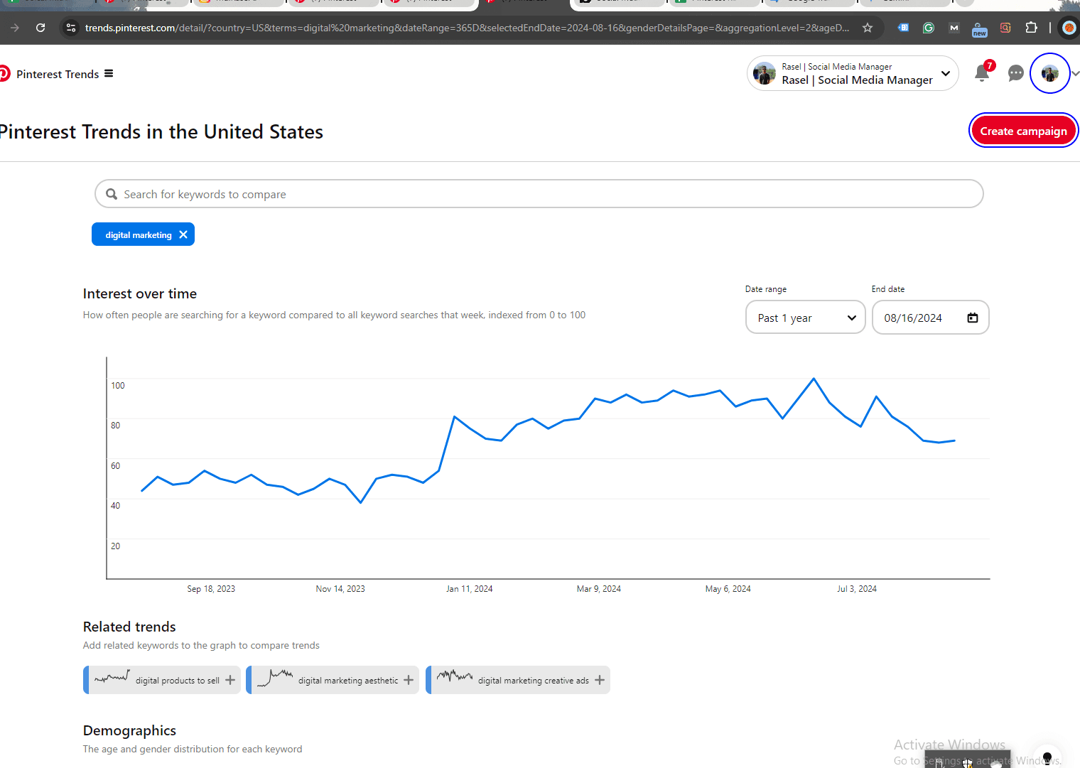The image size is (1080, 768).
Task: Reload the page with refresh icon
Action: pyautogui.click(x=40, y=28)
